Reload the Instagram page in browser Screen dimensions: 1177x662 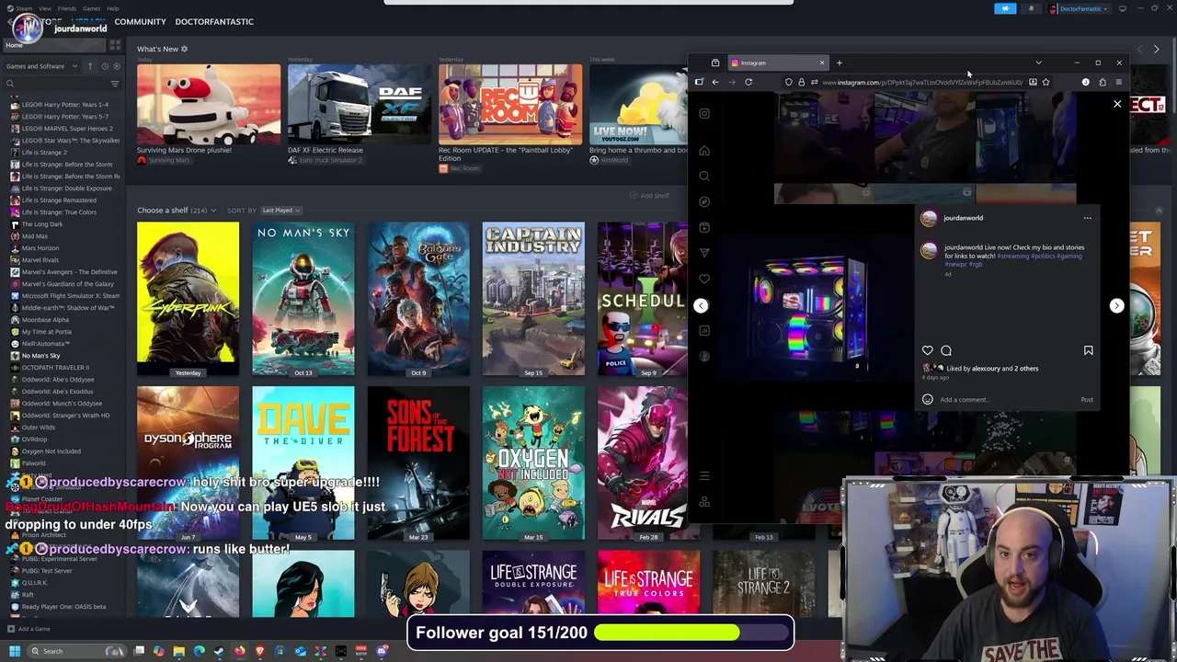(748, 82)
